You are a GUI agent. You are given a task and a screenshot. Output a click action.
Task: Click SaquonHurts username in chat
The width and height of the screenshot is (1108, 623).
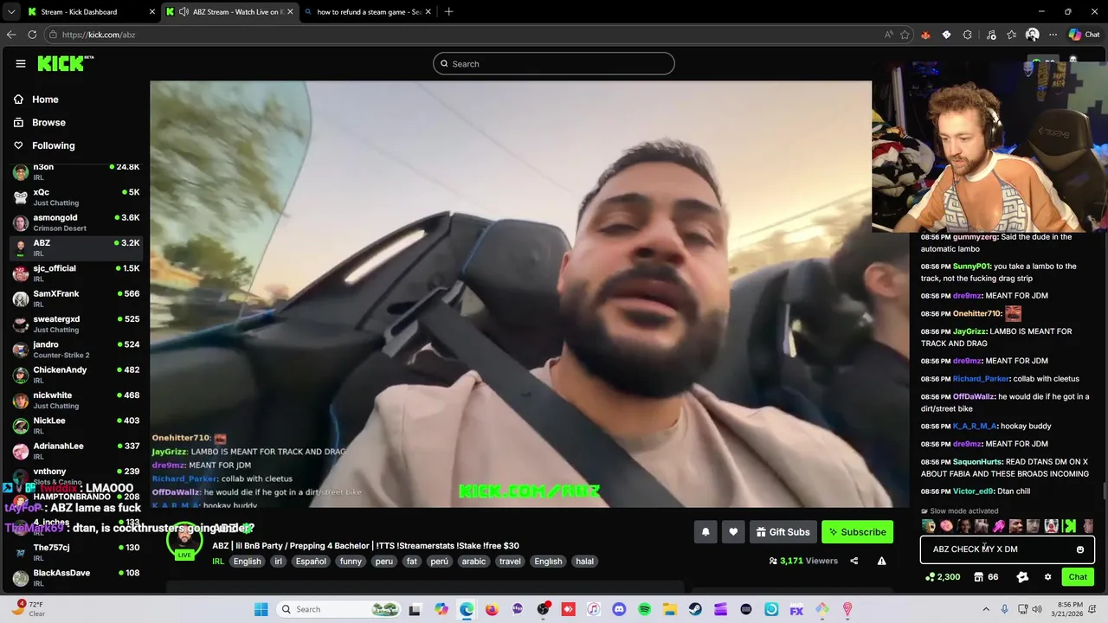click(977, 462)
